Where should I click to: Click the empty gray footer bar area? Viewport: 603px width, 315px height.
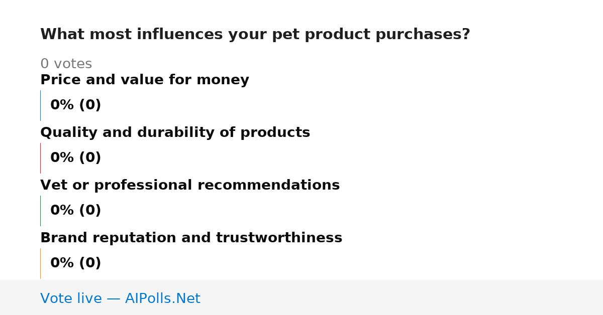[402, 297]
